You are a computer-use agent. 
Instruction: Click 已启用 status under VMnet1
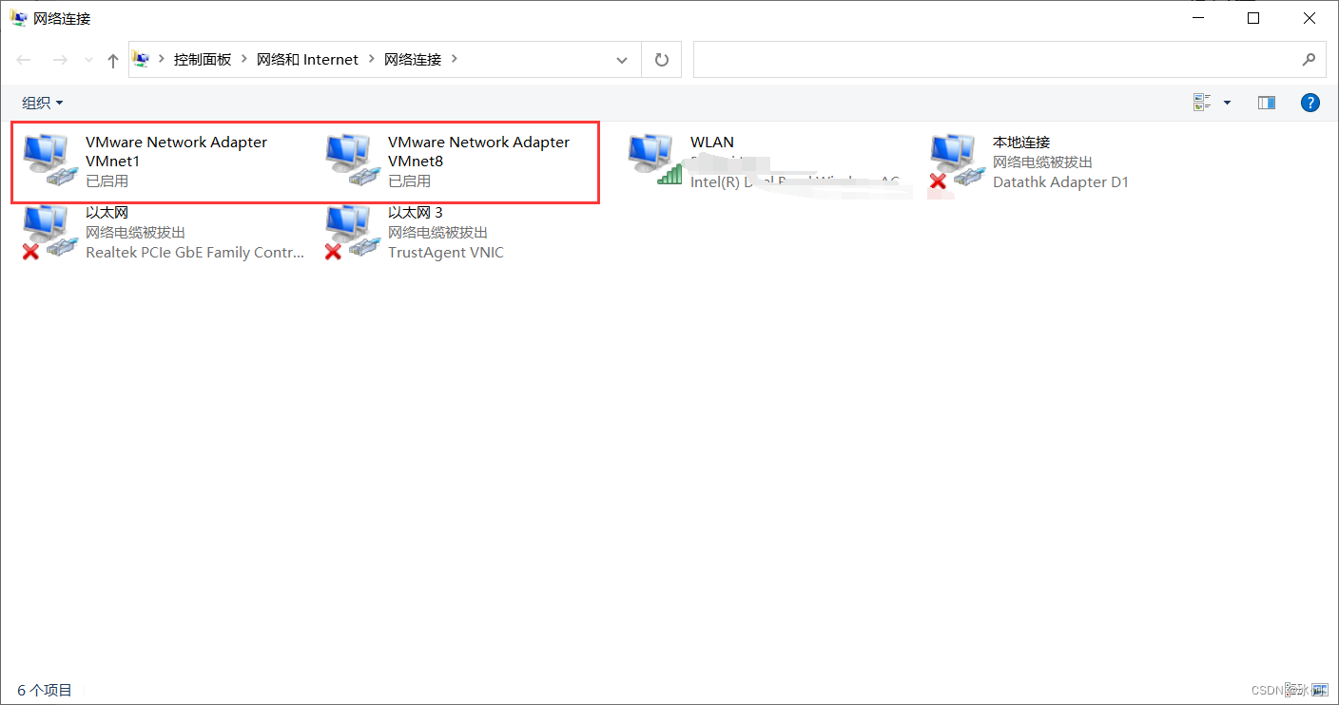coord(107,181)
